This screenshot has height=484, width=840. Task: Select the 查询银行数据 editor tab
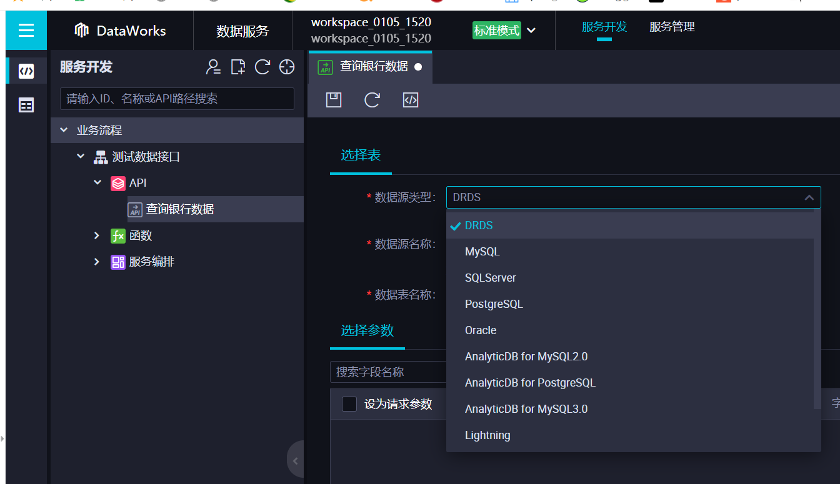coord(370,67)
